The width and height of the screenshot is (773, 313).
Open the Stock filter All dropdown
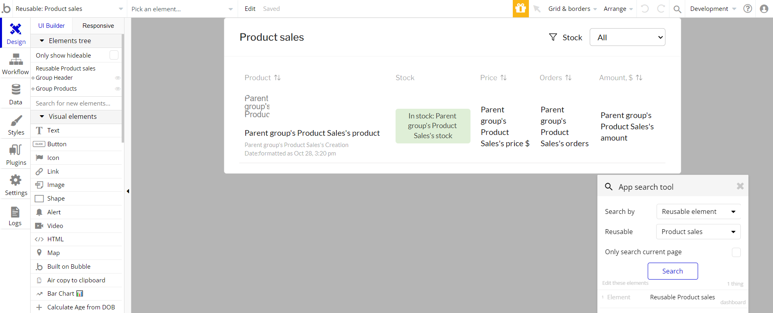click(x=627, y=37)
